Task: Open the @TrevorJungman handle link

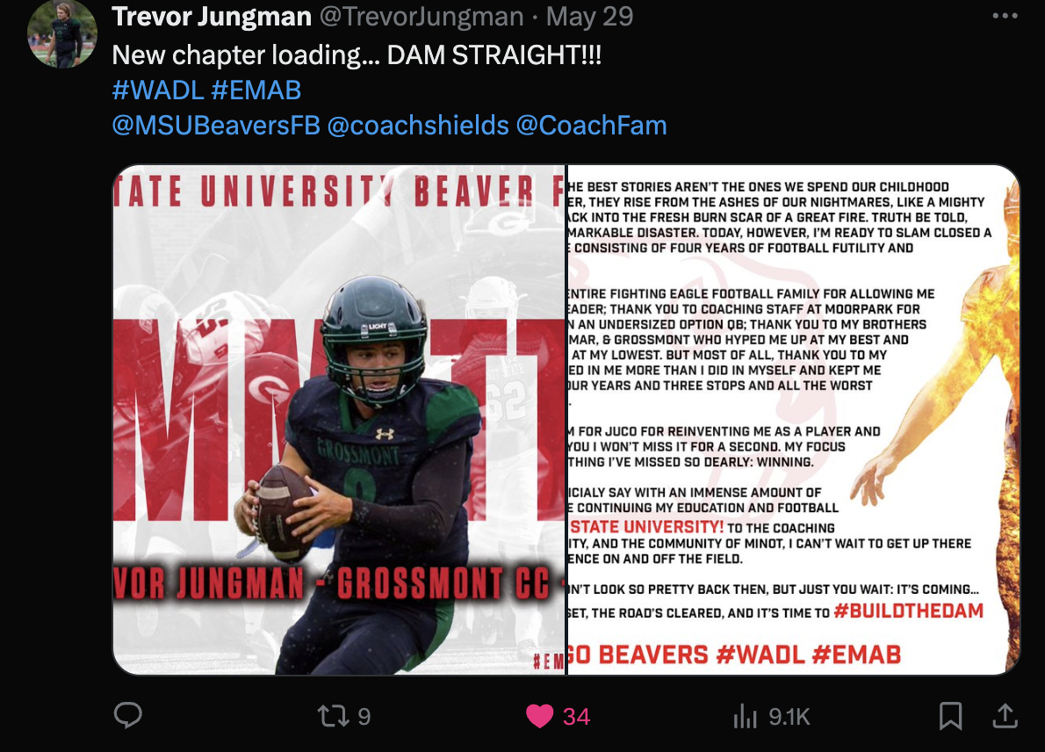Action: [x=422, y=17]
